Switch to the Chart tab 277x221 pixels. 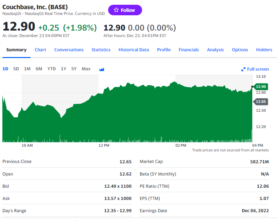pos(40,50)
